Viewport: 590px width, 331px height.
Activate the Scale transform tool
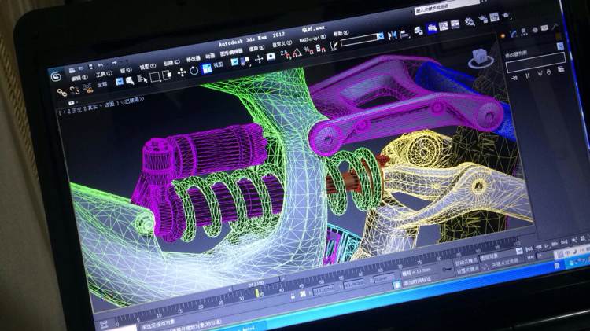[206, 71]
